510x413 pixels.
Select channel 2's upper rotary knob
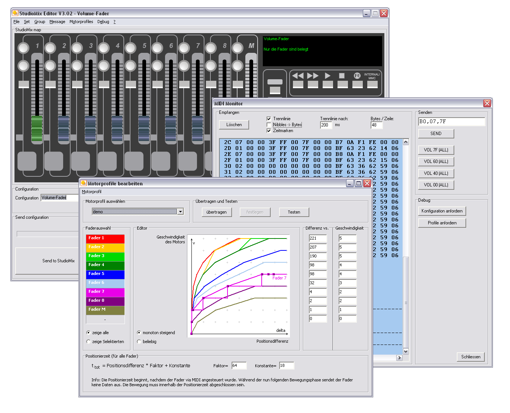(x=50, y=48)
